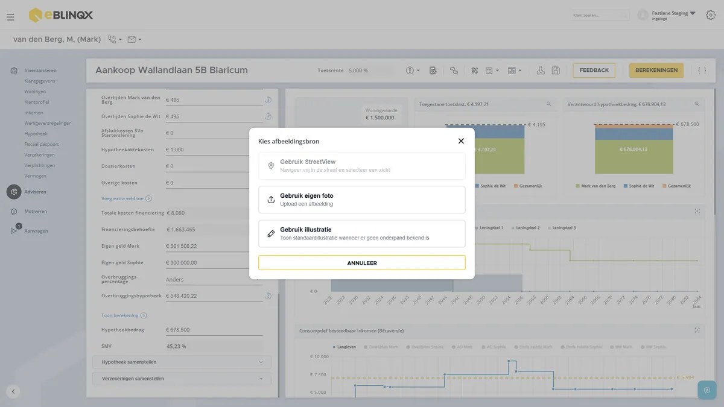Open the hamburger menu
This screenshot has height=407, width=724.
coord(10,17)
